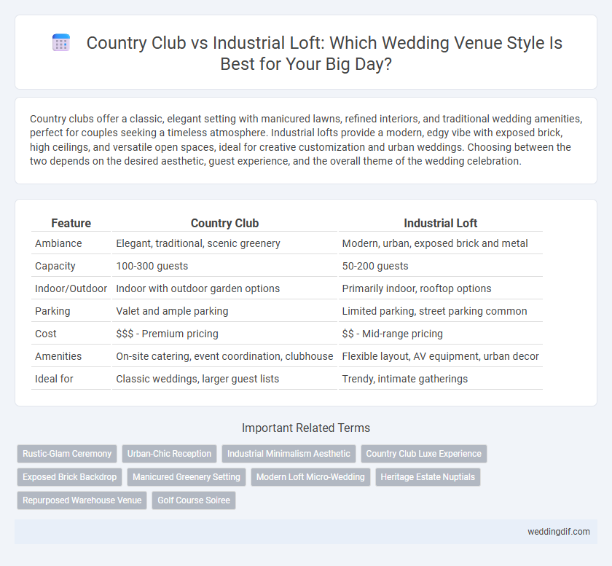Select the Ideal for row label

[54, 379]
